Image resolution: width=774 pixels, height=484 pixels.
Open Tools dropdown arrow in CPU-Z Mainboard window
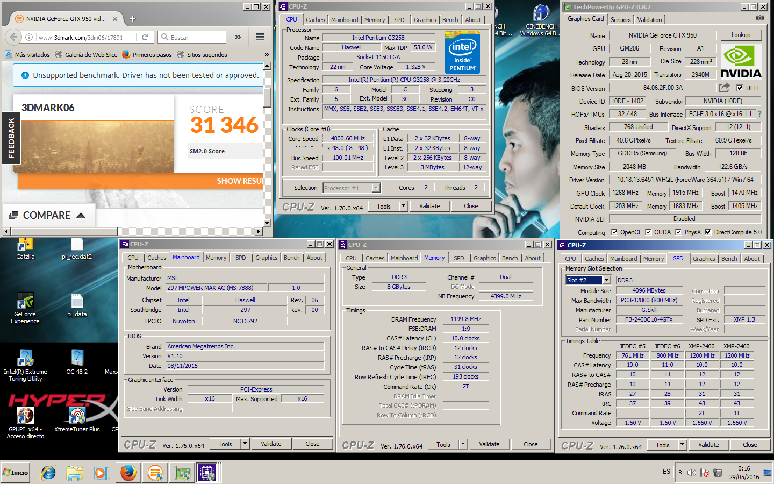[x=245, y=444]
